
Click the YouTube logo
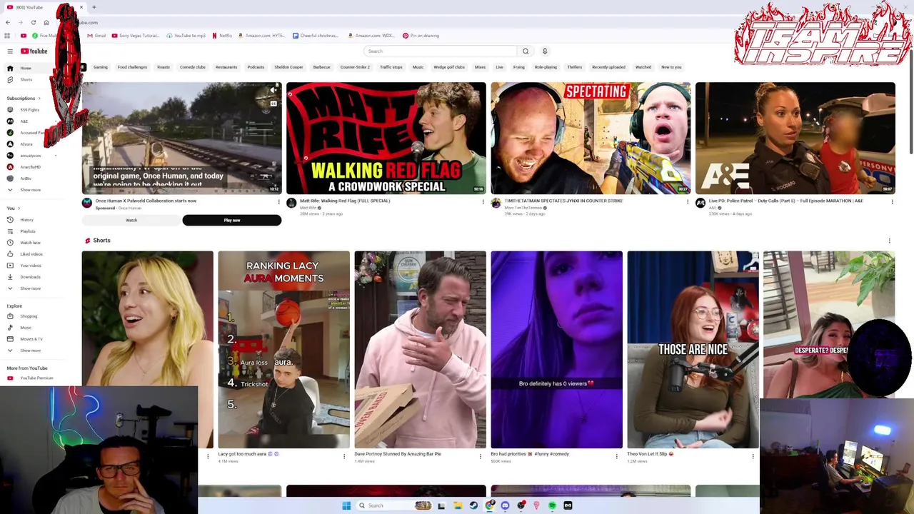(x=34, y=51)
